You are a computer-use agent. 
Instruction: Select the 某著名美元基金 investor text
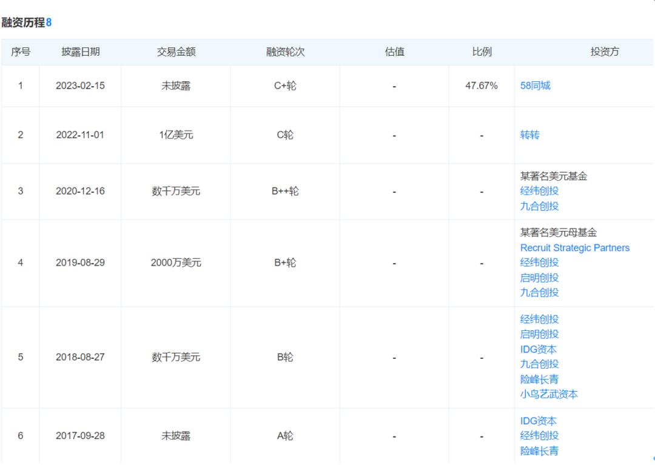[554, 176]
